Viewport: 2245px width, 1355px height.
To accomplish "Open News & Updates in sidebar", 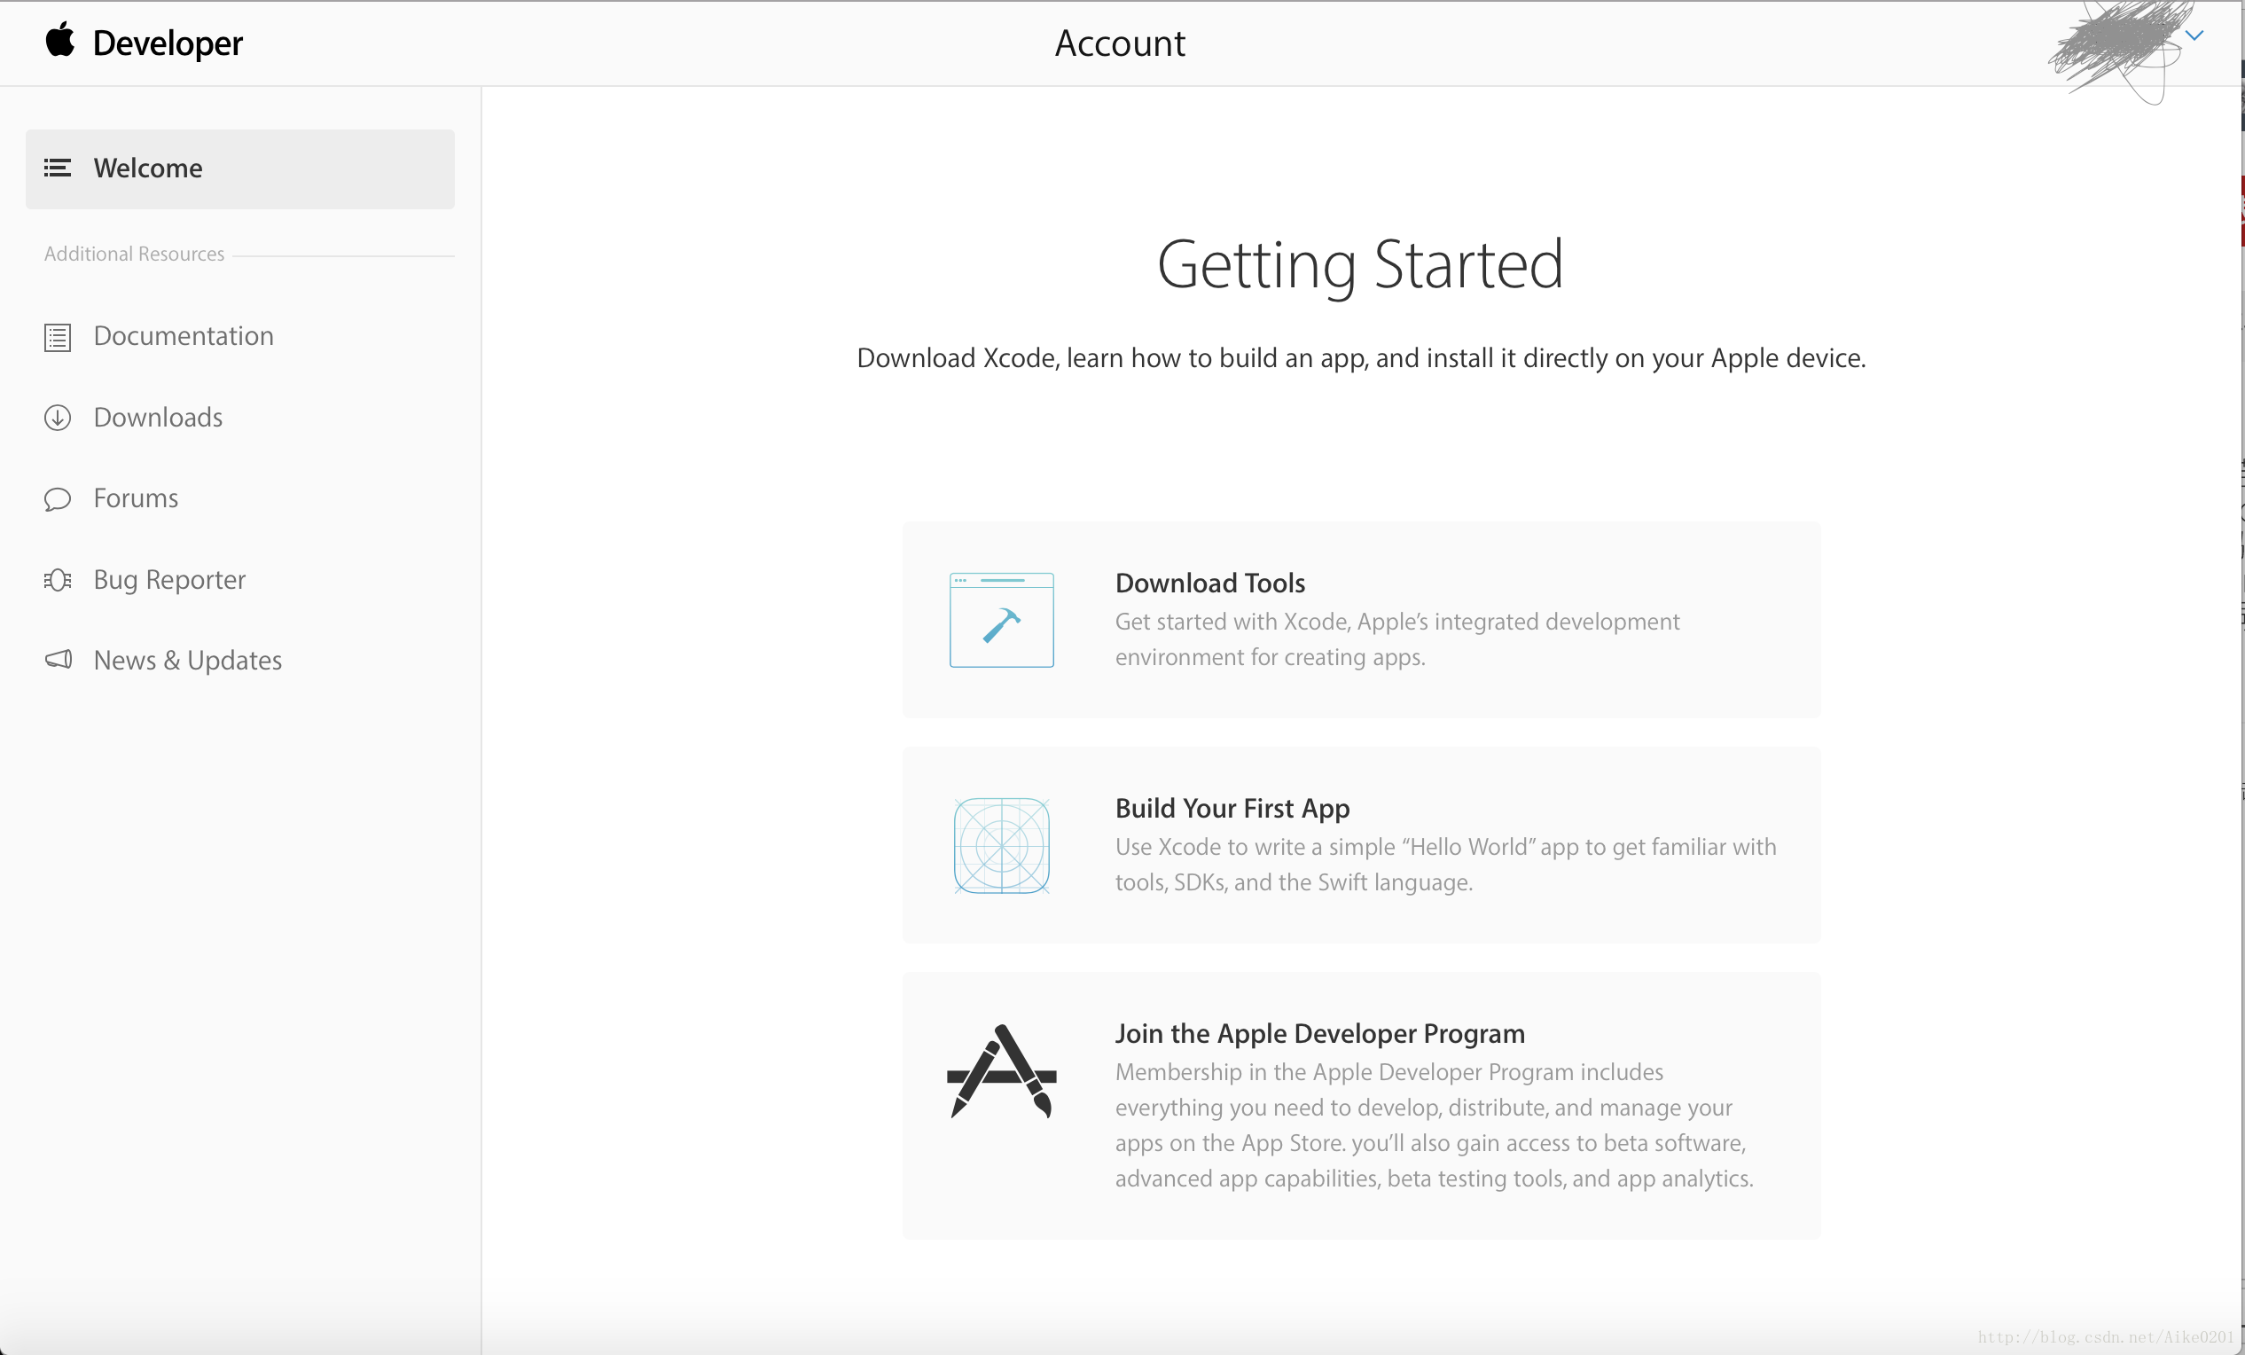I will click(x=188, y=660).
